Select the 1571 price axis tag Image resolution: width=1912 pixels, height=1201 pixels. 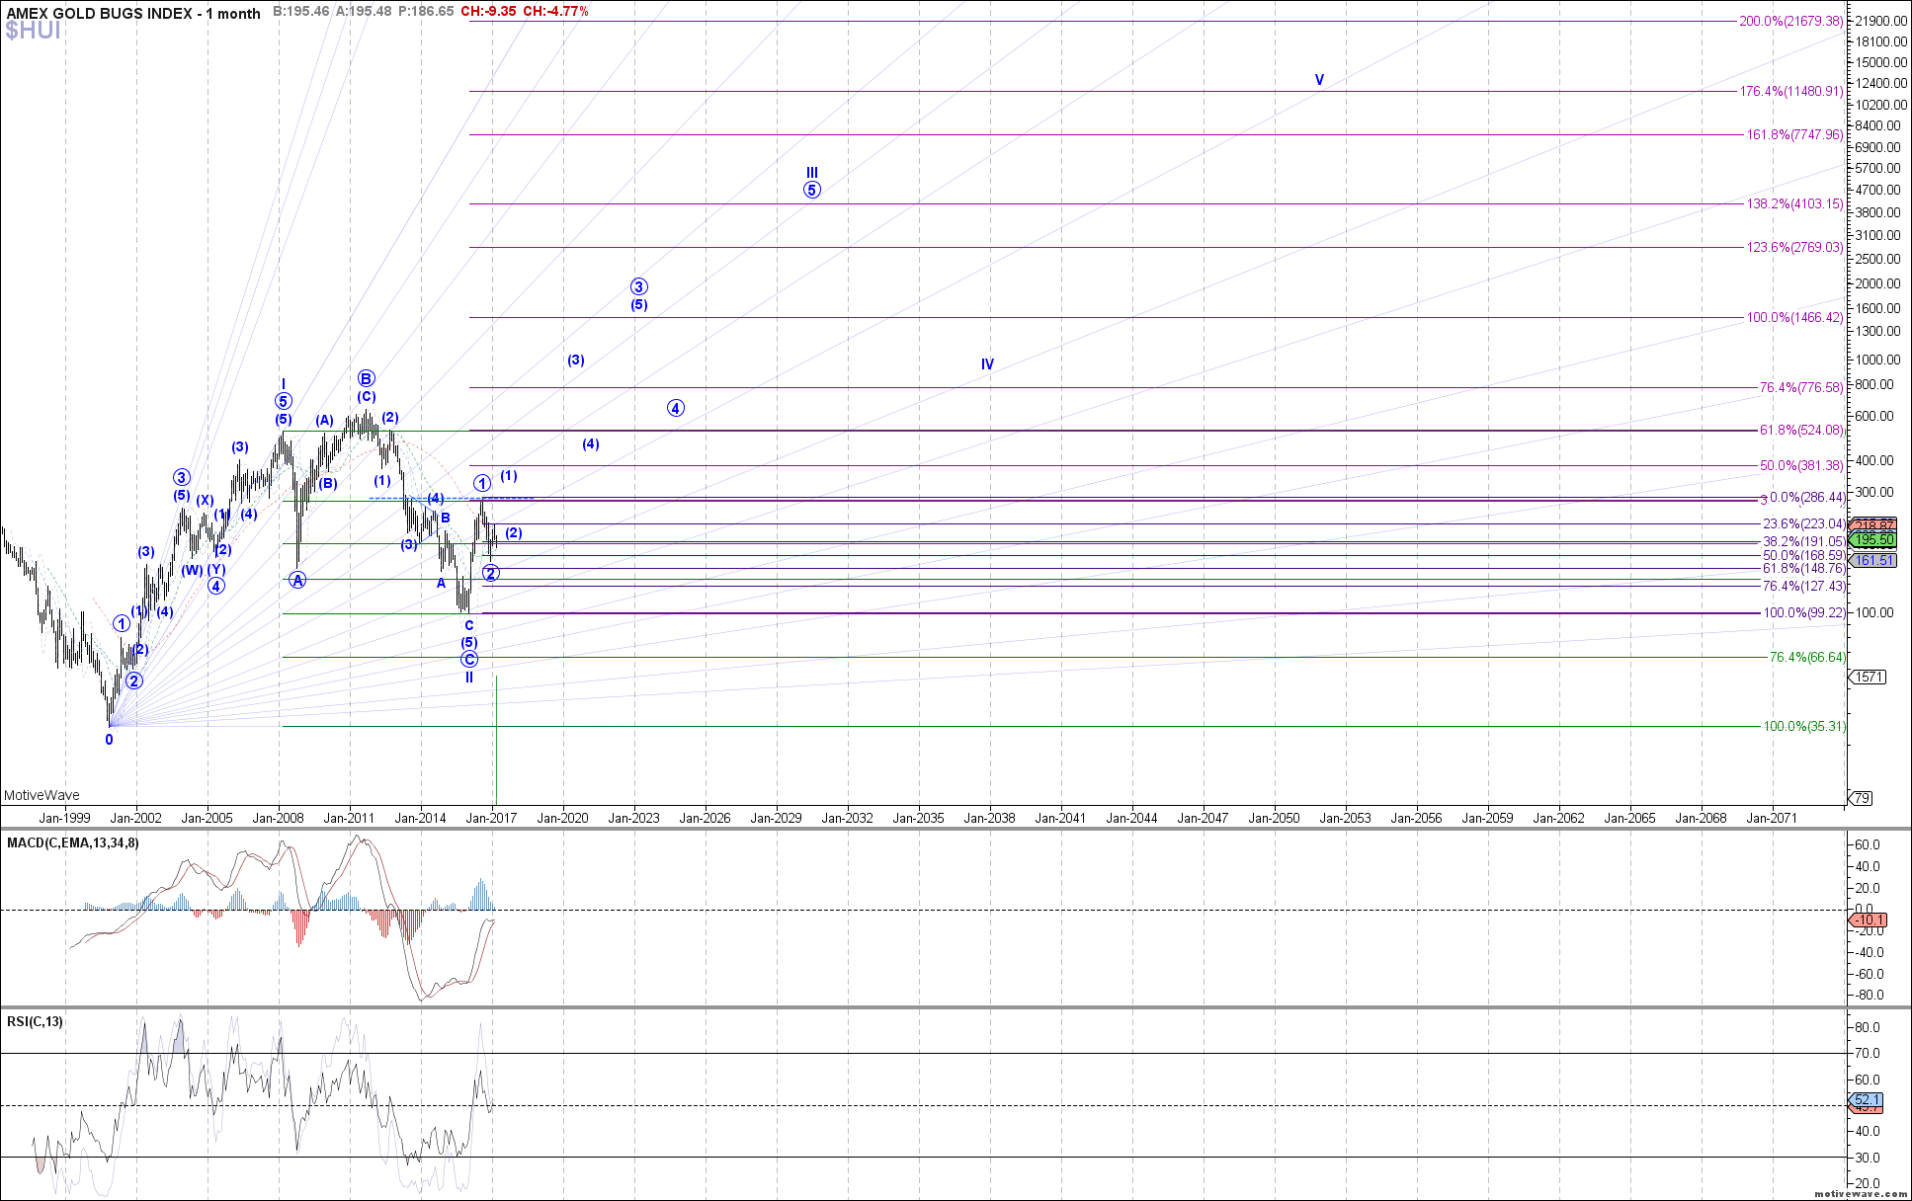click(x=1868, y=677)
